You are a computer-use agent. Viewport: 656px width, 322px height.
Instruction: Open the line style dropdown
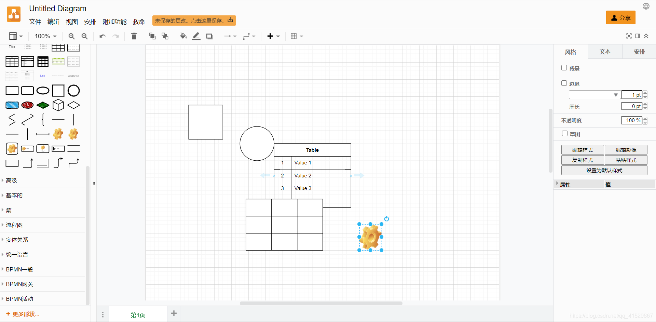[x=594, y=95]
